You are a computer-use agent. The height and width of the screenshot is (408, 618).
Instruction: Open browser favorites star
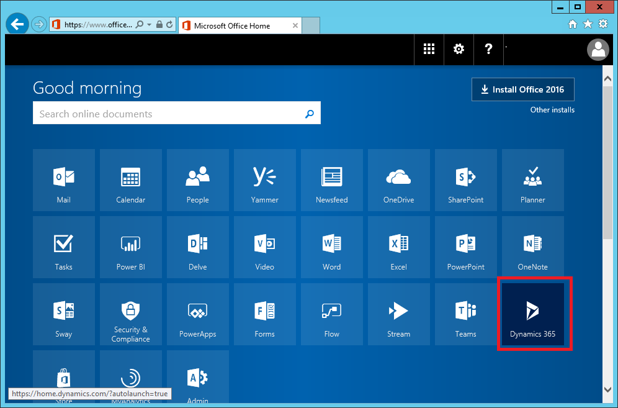click(588, 24)
